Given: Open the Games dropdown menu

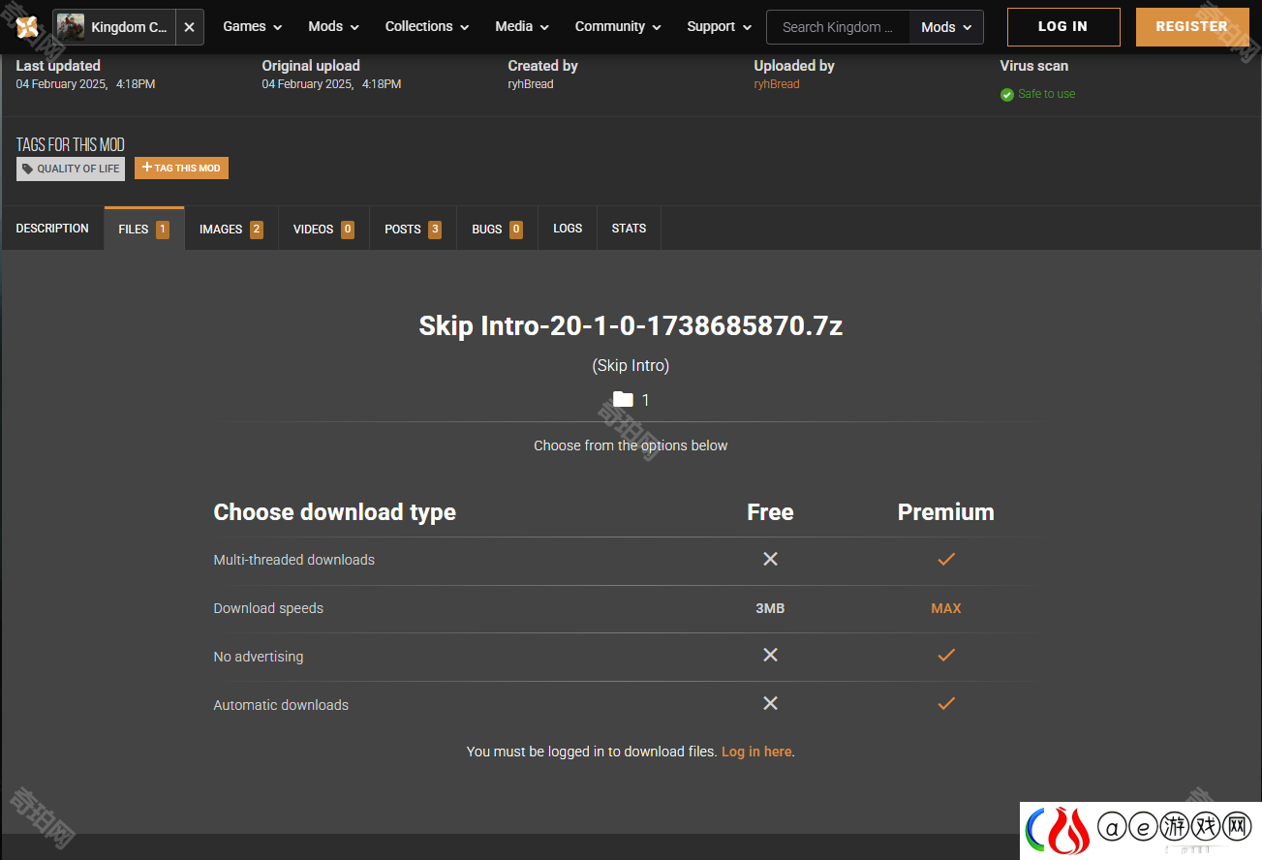Looking at the screenshot, I should pos(253,27).
